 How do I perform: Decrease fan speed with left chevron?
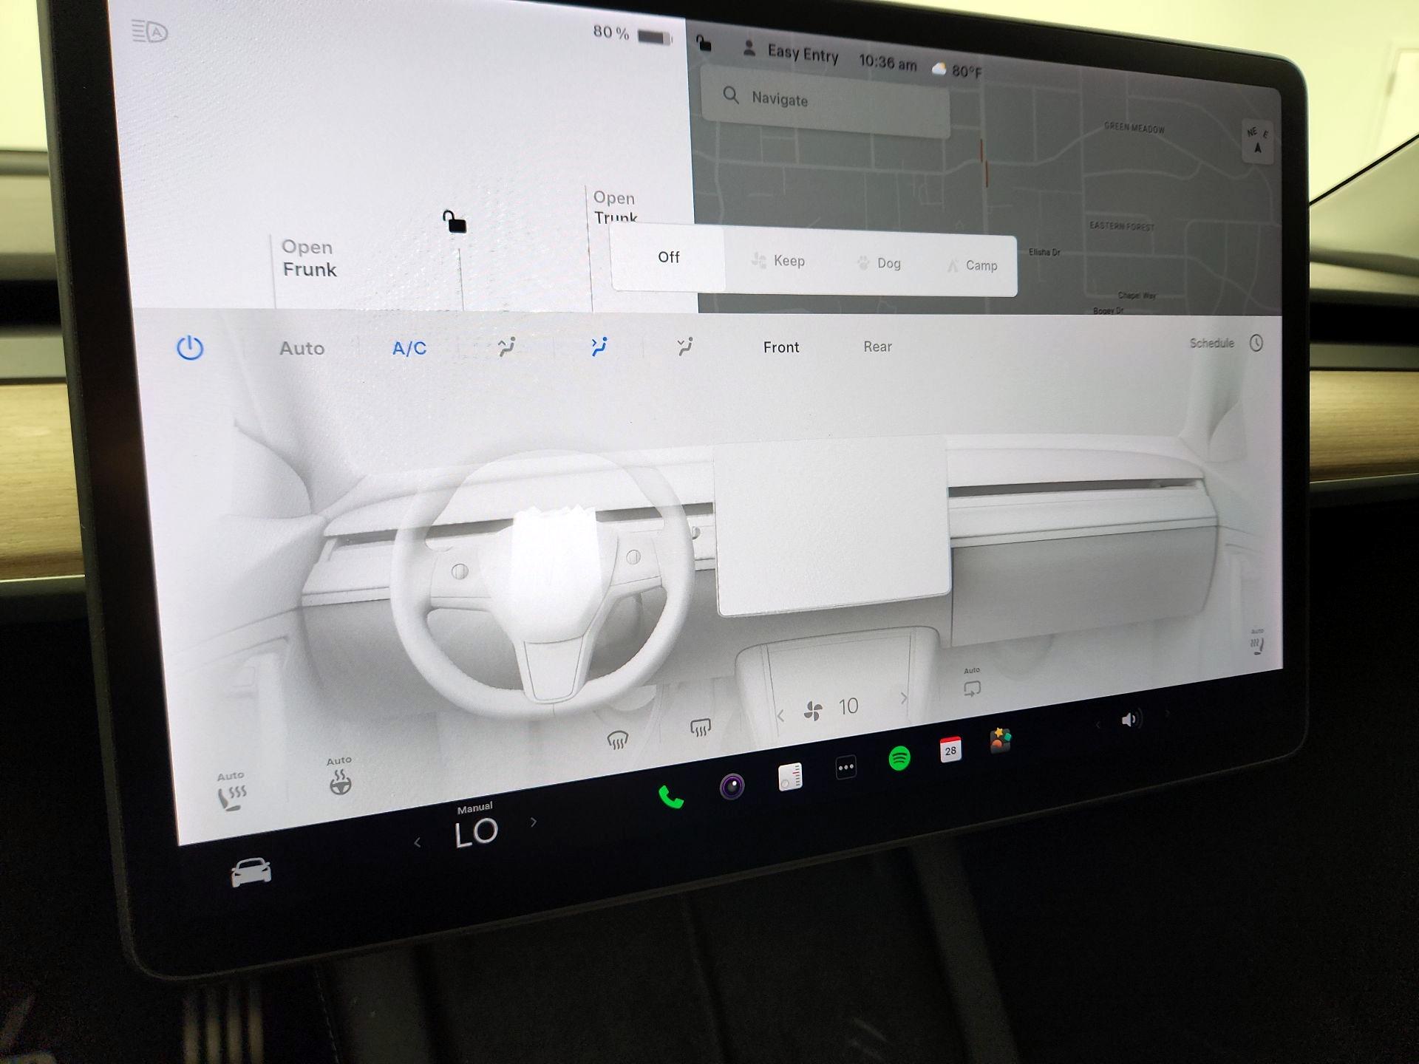(x=781, y=715)
